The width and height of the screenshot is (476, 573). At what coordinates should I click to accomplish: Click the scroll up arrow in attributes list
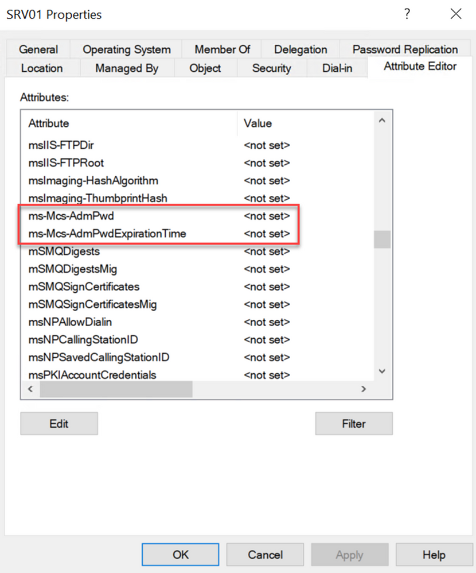pos(382,121)
